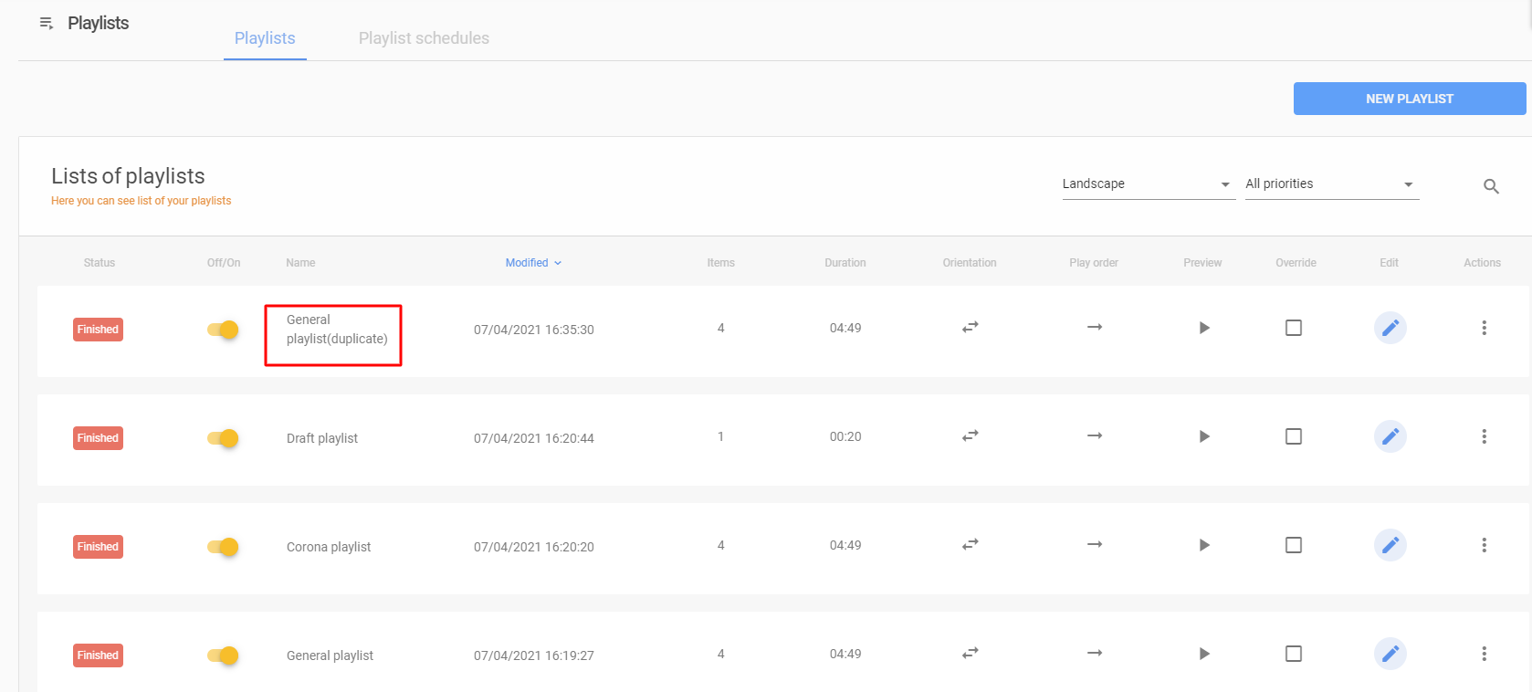Open actions menu for Draft playlist

point(1484,436)
